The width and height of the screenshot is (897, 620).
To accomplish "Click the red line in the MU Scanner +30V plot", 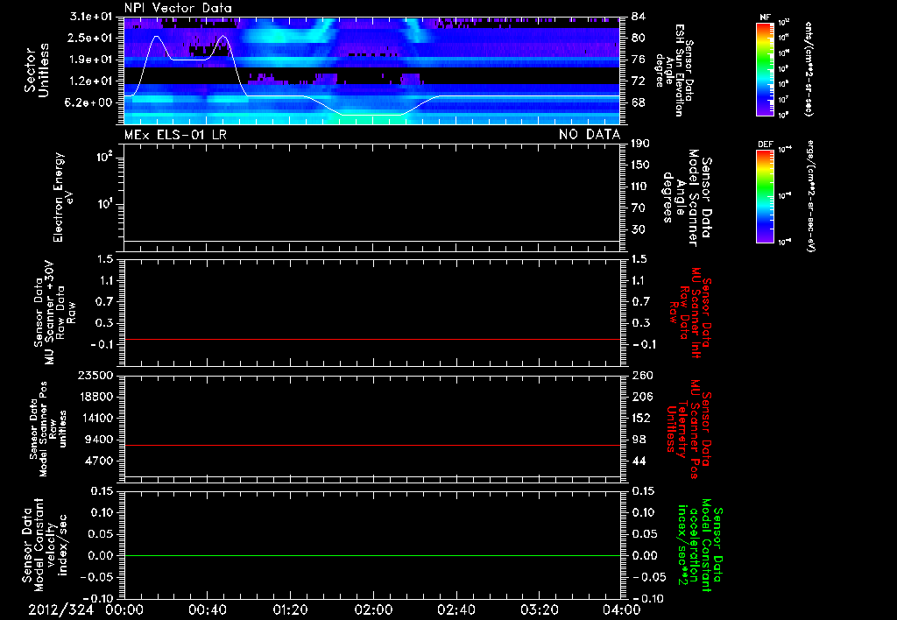I will 371,339.
